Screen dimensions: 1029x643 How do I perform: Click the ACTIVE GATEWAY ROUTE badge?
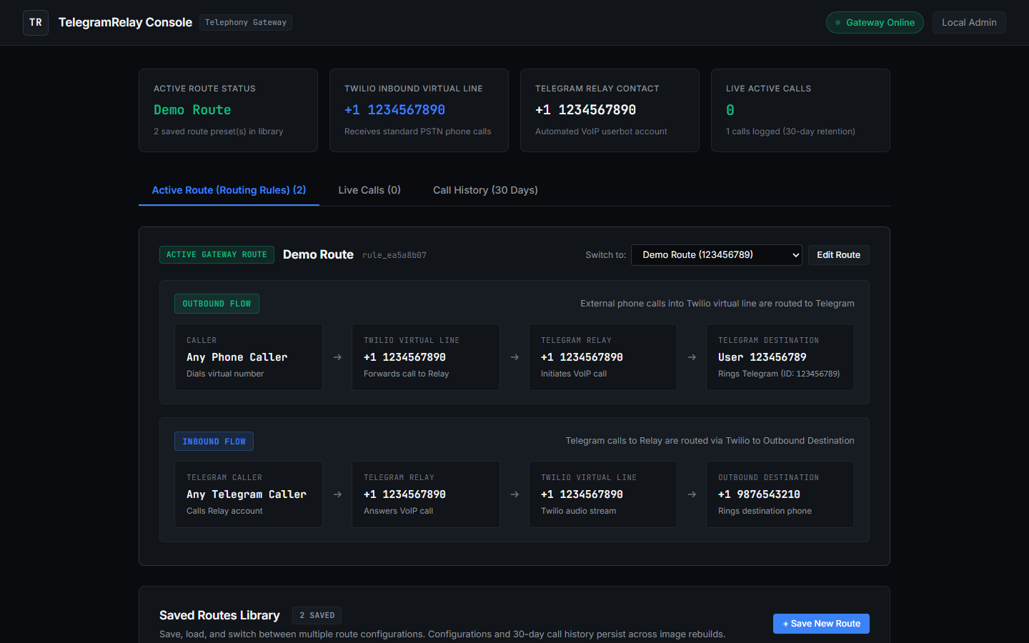217,255
